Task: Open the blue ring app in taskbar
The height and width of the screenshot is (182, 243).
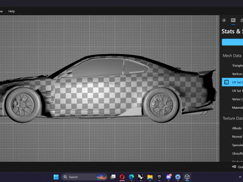Action: tap(178, 177)
